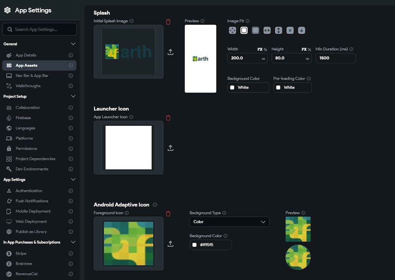Click info icon beside Pre-loading Color

[308, 79]
